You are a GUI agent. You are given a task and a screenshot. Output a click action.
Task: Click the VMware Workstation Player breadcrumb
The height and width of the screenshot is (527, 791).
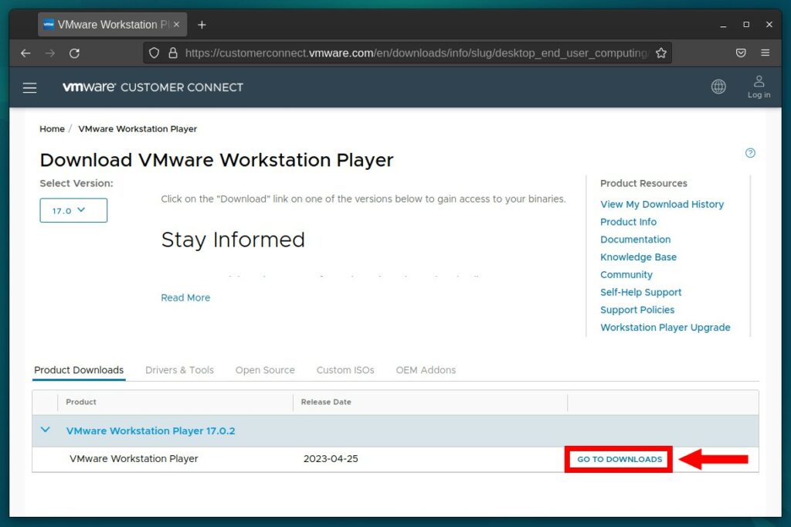pos(137,129)
